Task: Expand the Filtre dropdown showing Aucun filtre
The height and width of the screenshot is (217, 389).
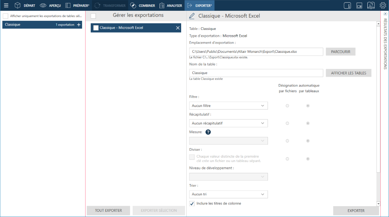Action: [x=229, y=106]
